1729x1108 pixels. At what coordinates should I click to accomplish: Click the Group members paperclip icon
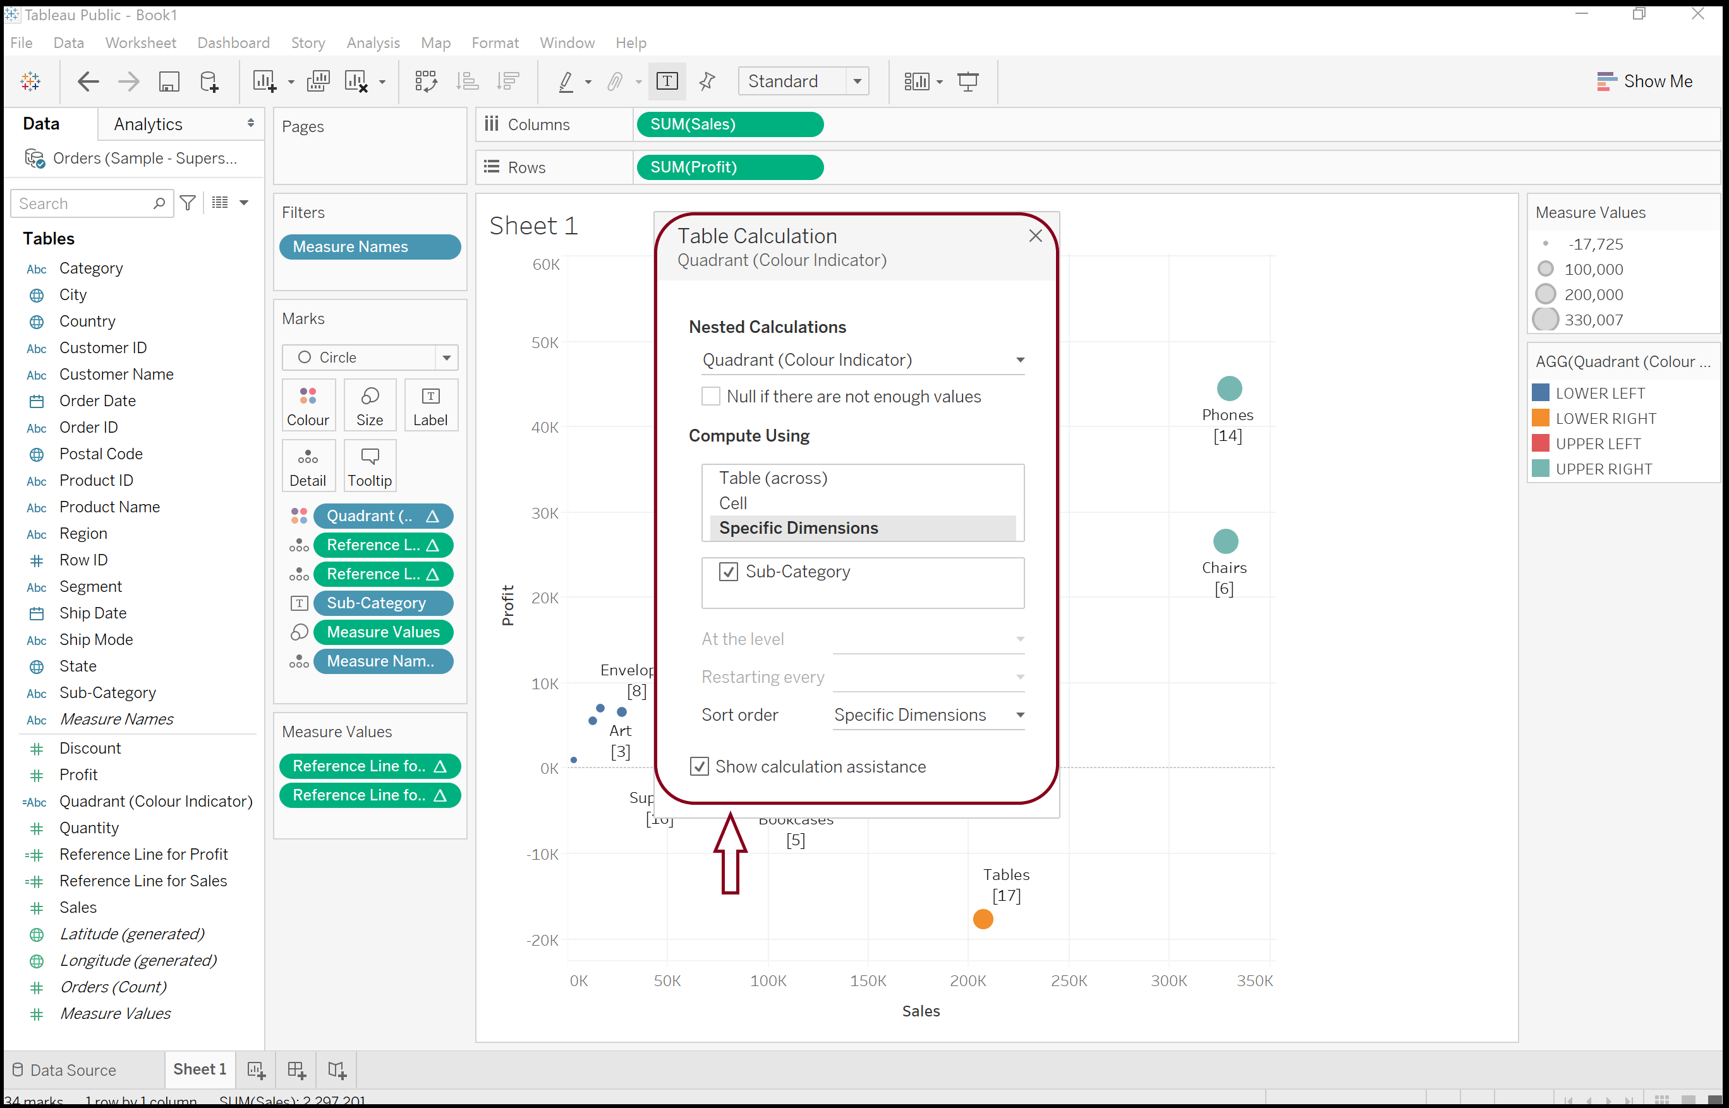coord(615,81)
